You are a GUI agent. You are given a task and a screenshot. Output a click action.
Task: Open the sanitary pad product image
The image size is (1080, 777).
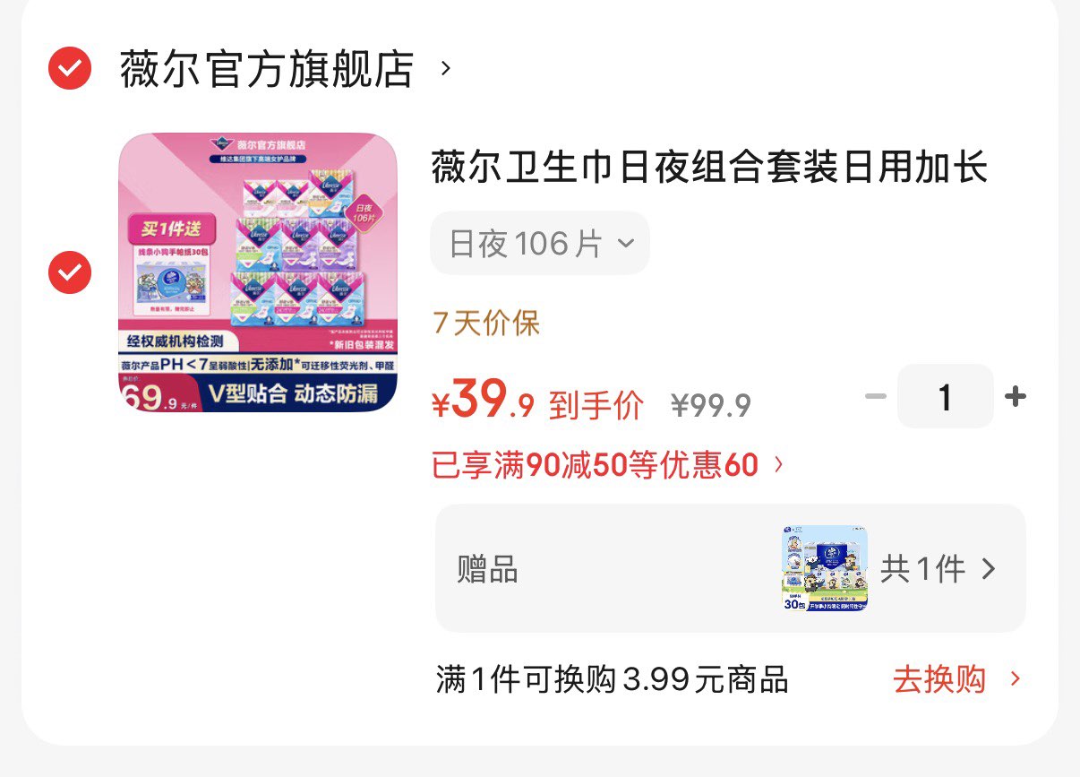(x=258, y=272)
